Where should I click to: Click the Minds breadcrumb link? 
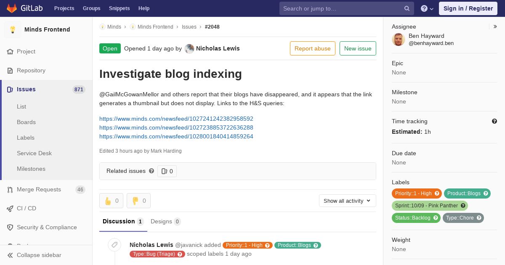pos(114,27)
